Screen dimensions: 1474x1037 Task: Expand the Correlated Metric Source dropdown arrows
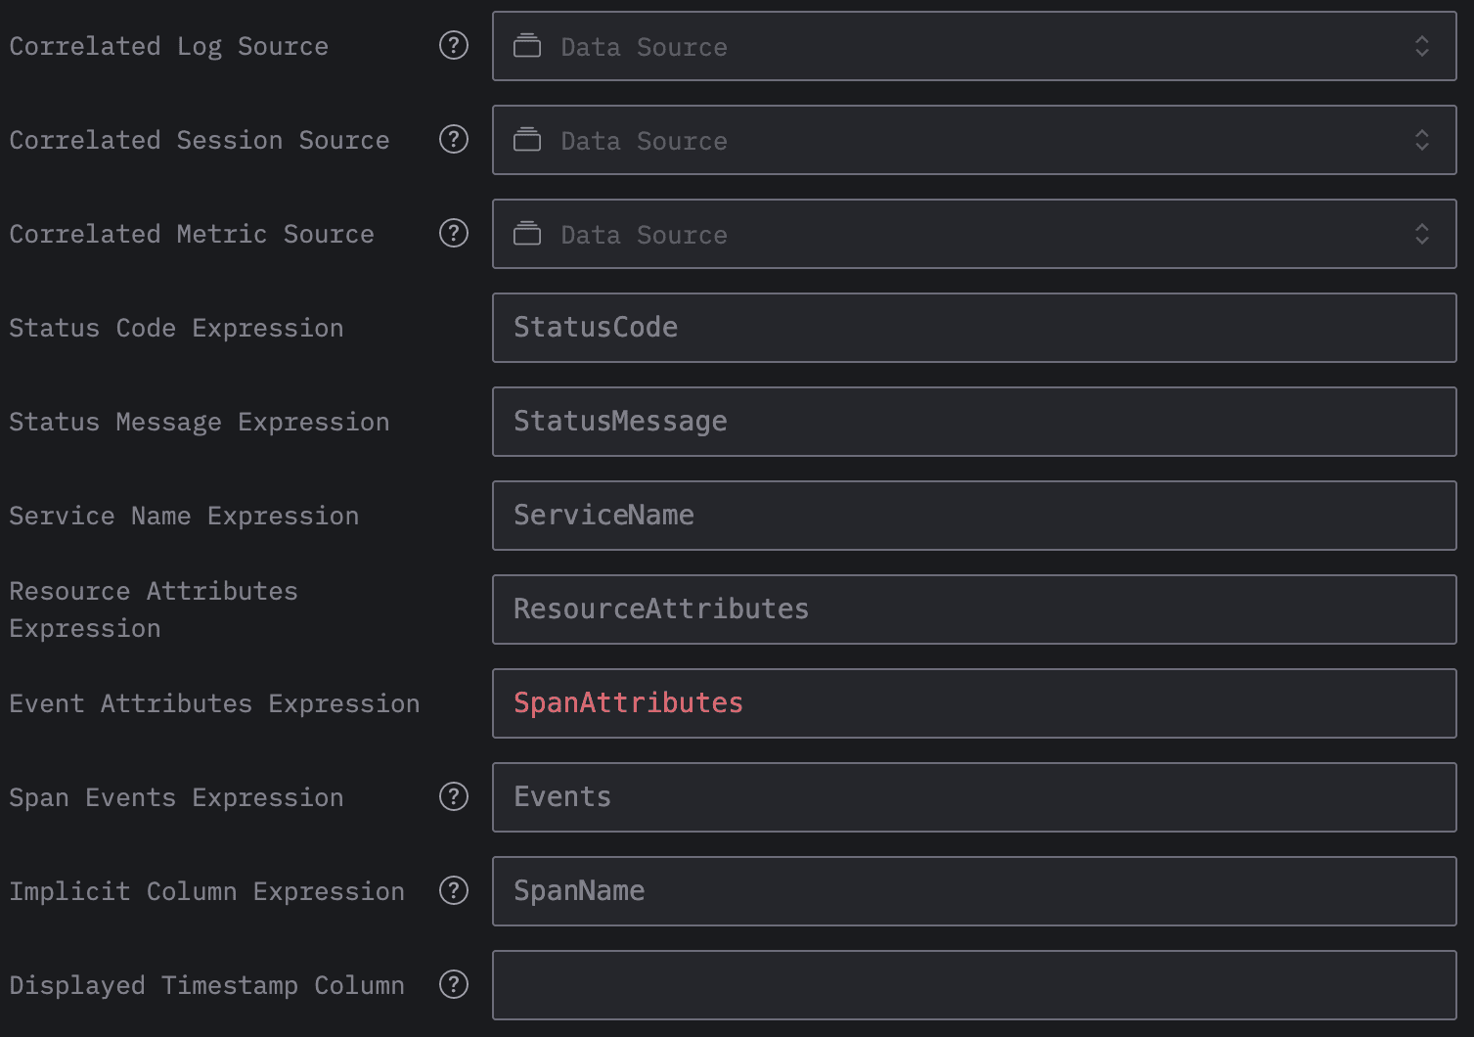(x=1421, y=234)
